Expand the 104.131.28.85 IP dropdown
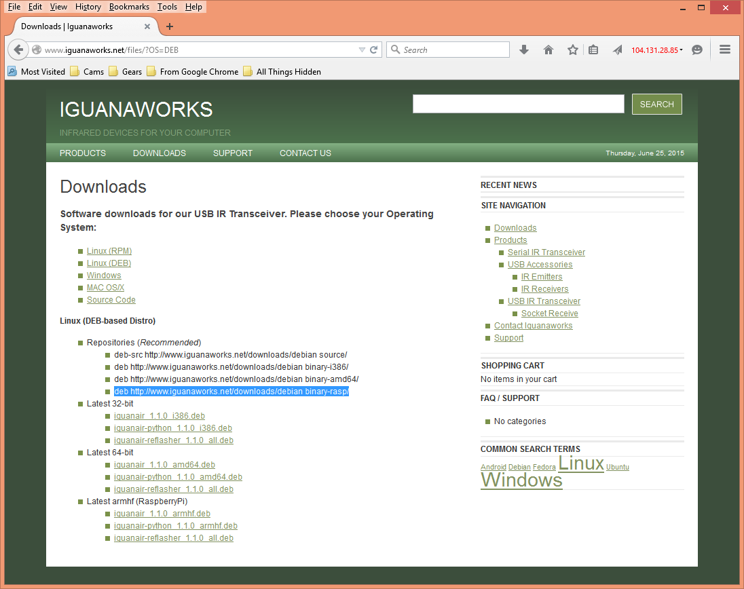This screenshot has width=744, height=589. click(x=657, y=50)
